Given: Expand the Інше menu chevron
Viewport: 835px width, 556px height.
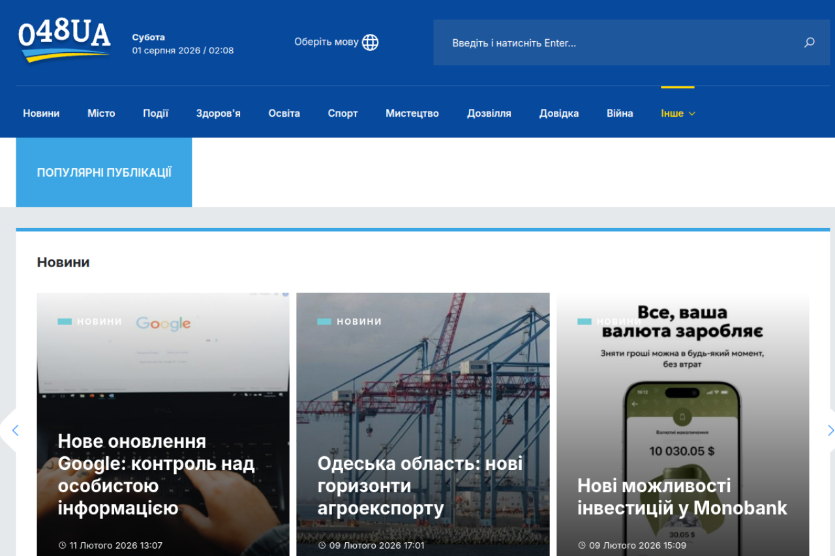Looking at the screenshot, I should pyautogui.click(x=692, y=113).
